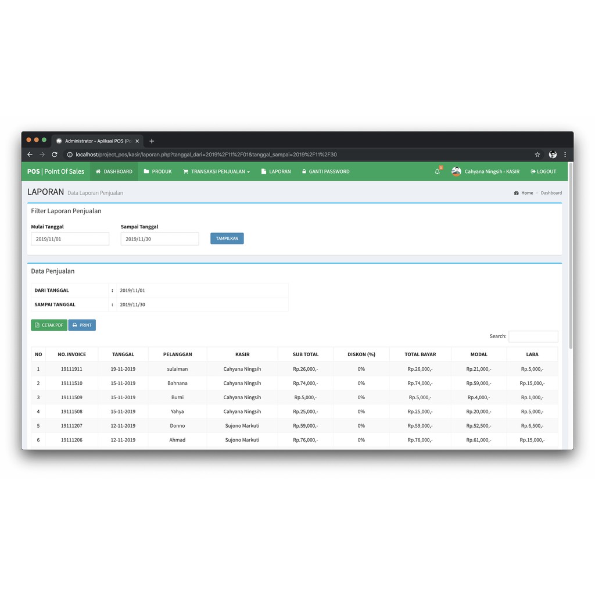Select the Ganti Password menu
The width and height of the screenshot is (595, 595).
pos(325,171)
